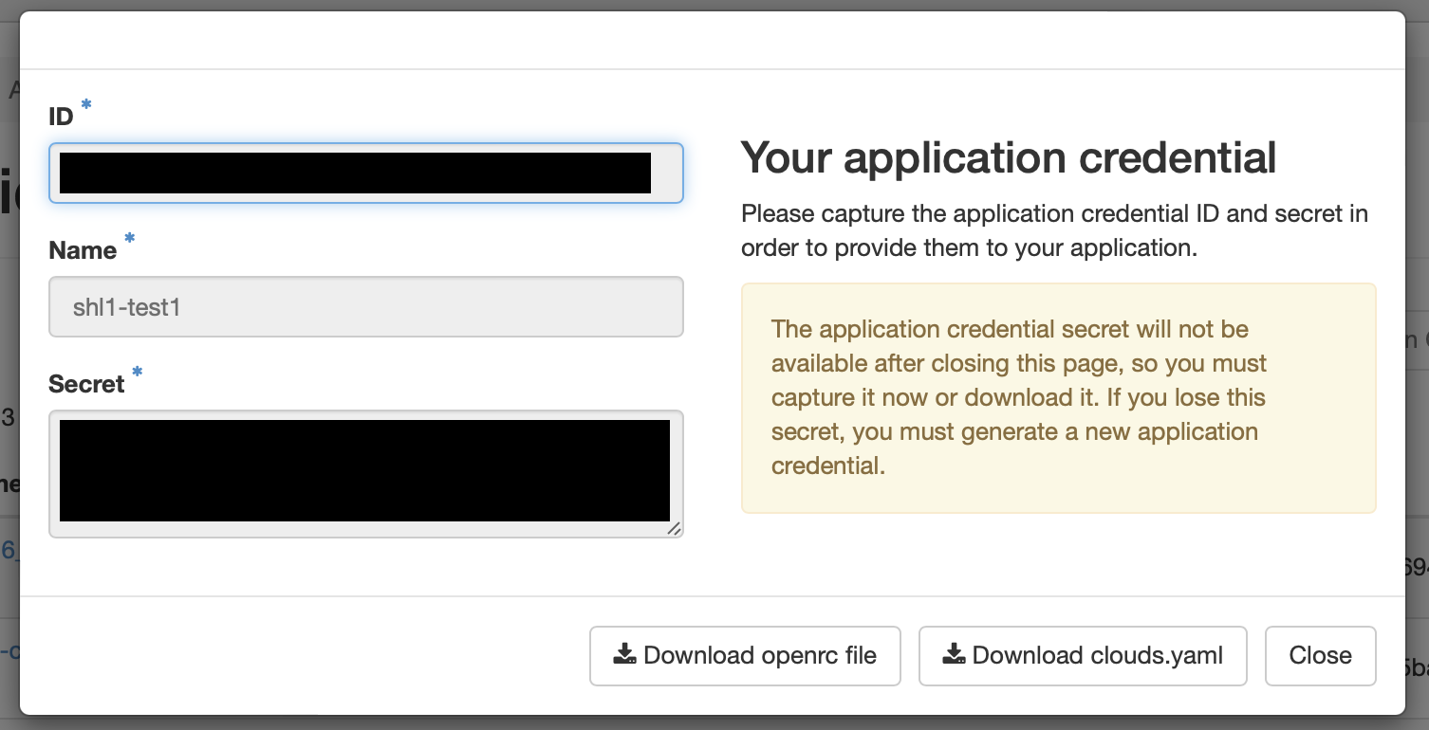
Task: Close the application credential dialog
Action: coord(1320,655)
